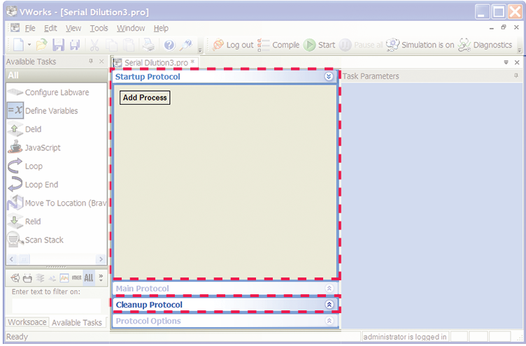Click the task filter text field
This screenshot has width=526, height=346.
tap(56, 305)
